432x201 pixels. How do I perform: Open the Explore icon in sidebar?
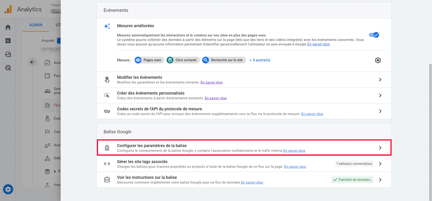pos(8,54)
